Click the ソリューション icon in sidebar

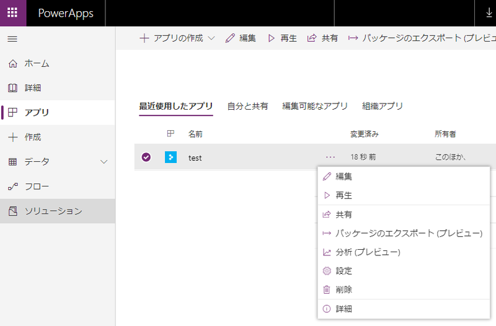point(12,211)
